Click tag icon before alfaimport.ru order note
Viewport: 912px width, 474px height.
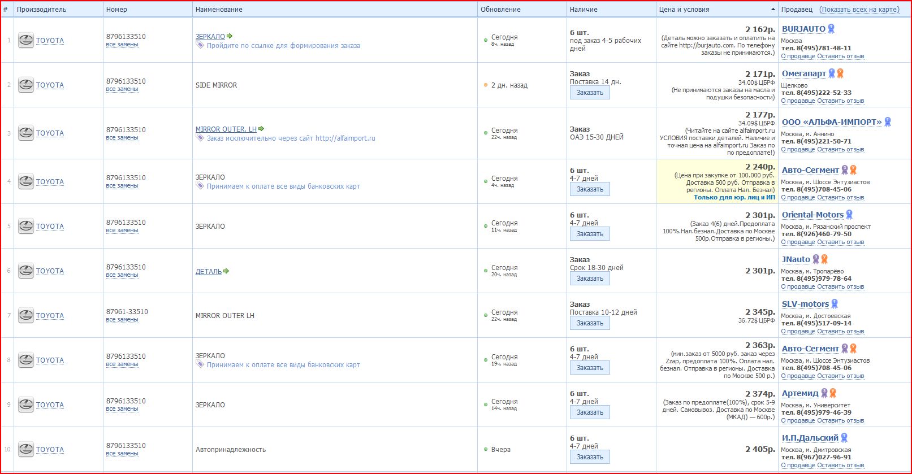200,138
